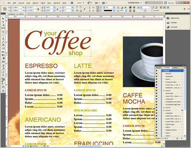Select the Rectangle Frame tool
The width and height of the screenshot is (191, 148).
click(3, 45)
